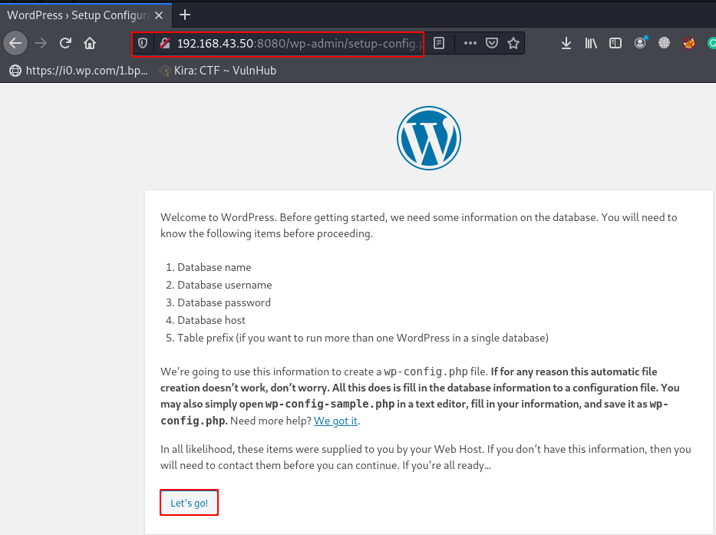Toggle reader view icon
This screenshot has height=535, width=716.
[439, 44]
